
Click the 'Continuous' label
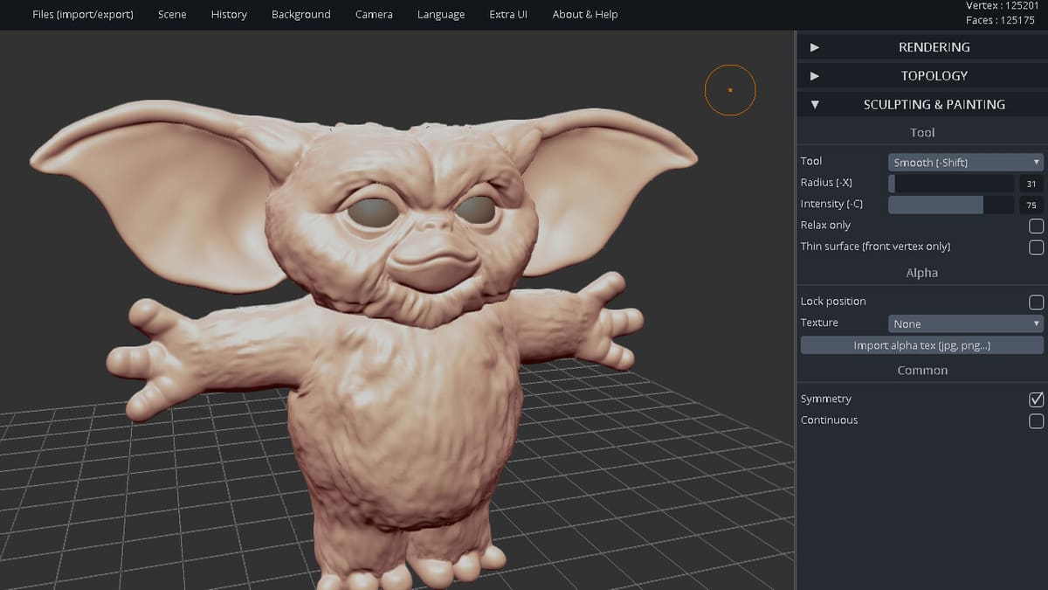point(829,420)
